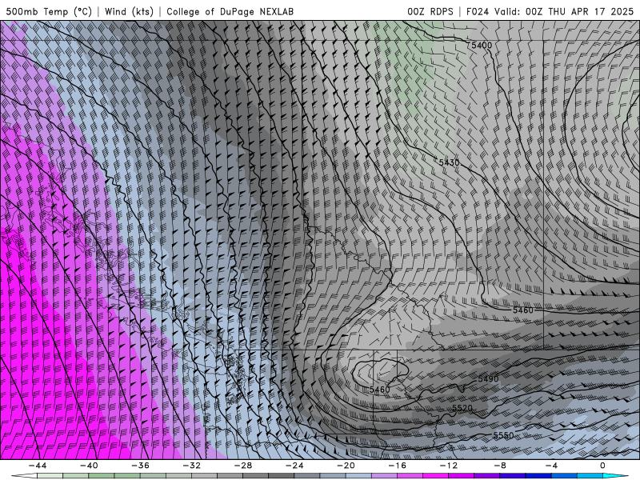Click the -20 colour scale label
This screenshot has width=640, height=480.
coord(346,466)
